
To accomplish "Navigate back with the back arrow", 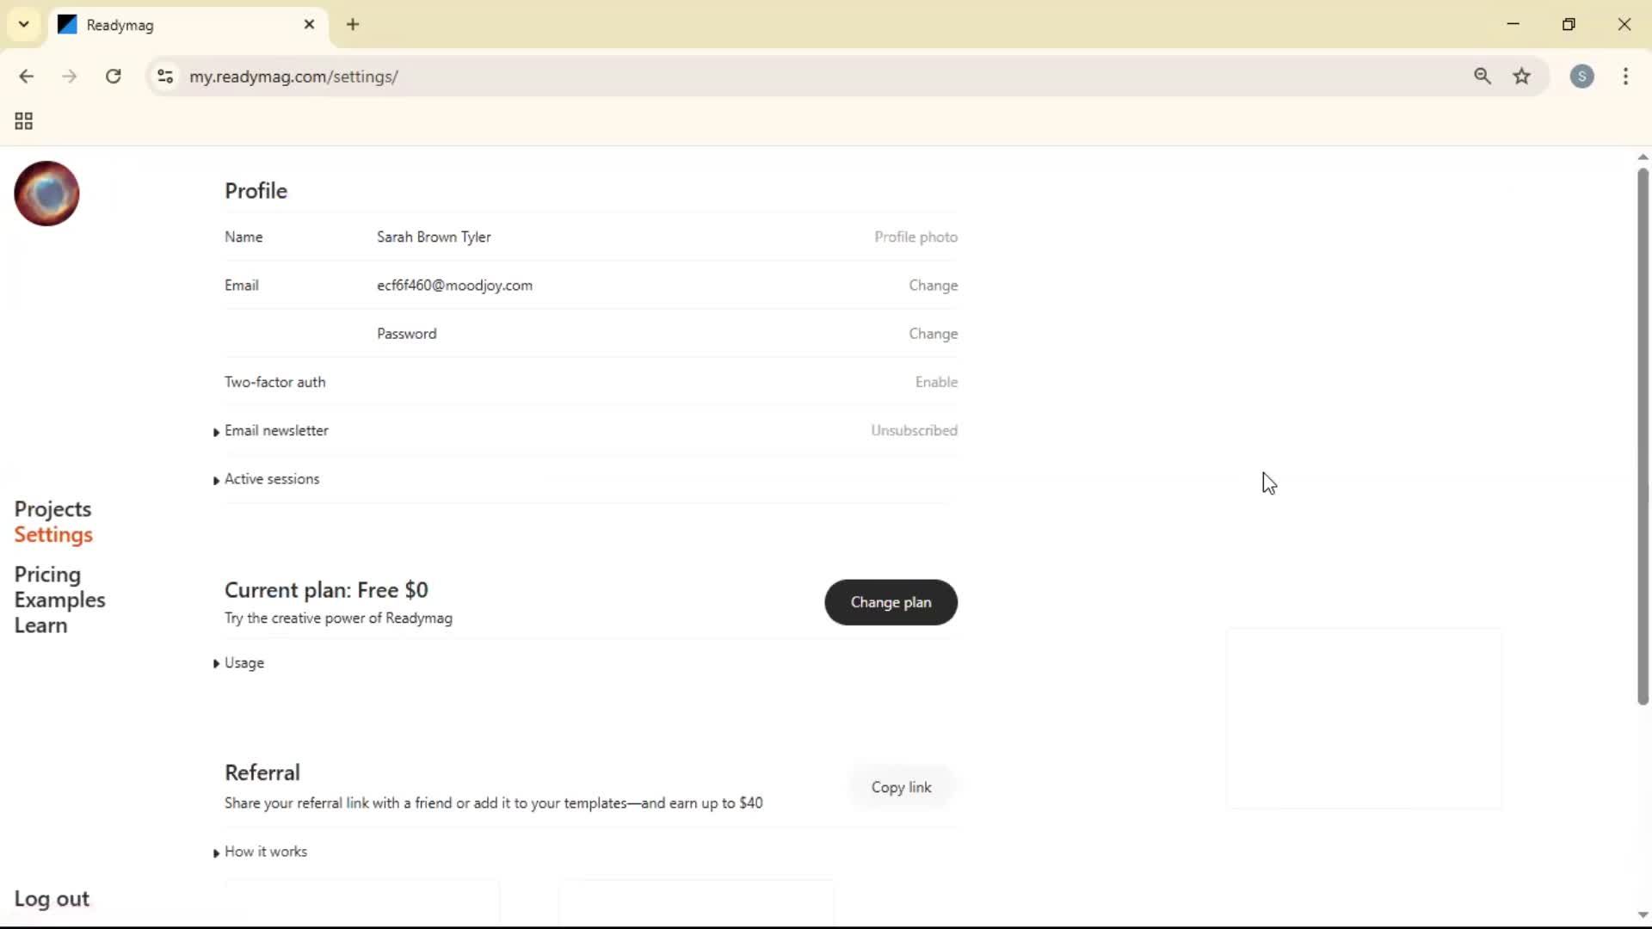I will tap(27, 77).
